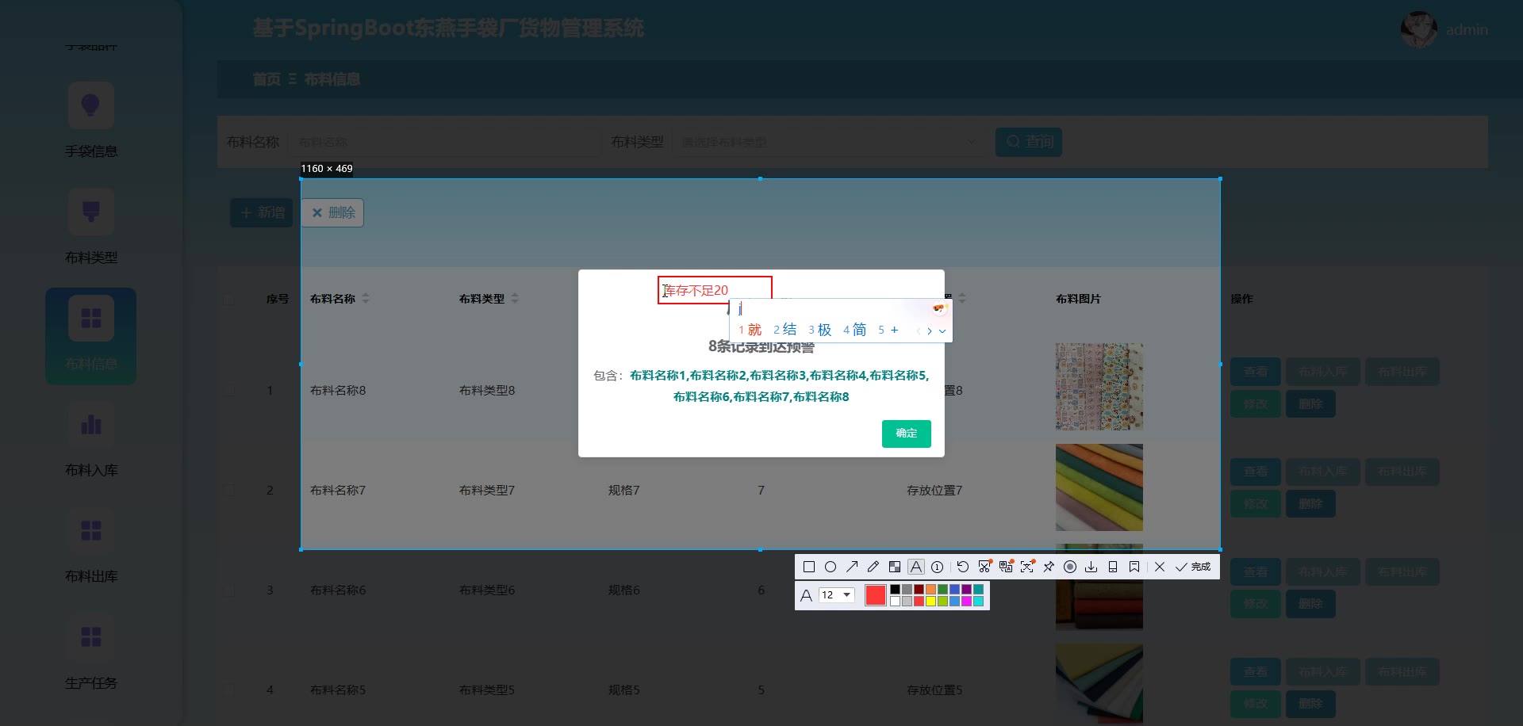The height and width of the screenshot is (726, 1523).
Task: Open the fabric image for 布料名称5
Action: pyautogui.click(x=1099, y=685)
